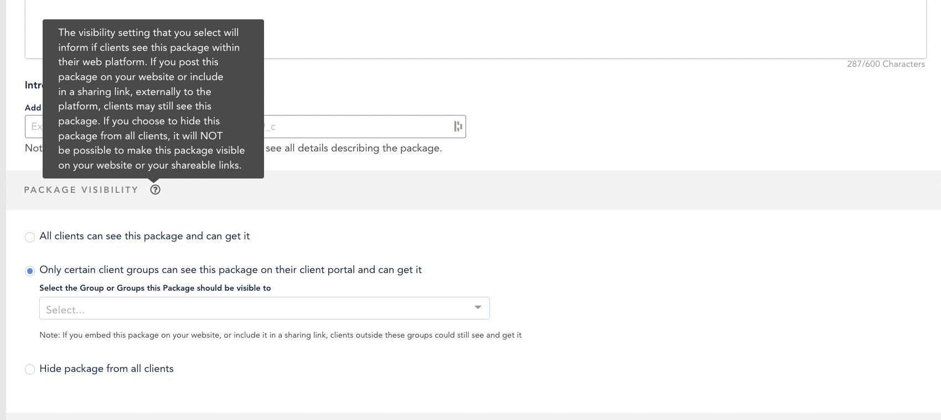
Task: Click the 'Select the Group or Groups' label
Action: pos(155,288)
